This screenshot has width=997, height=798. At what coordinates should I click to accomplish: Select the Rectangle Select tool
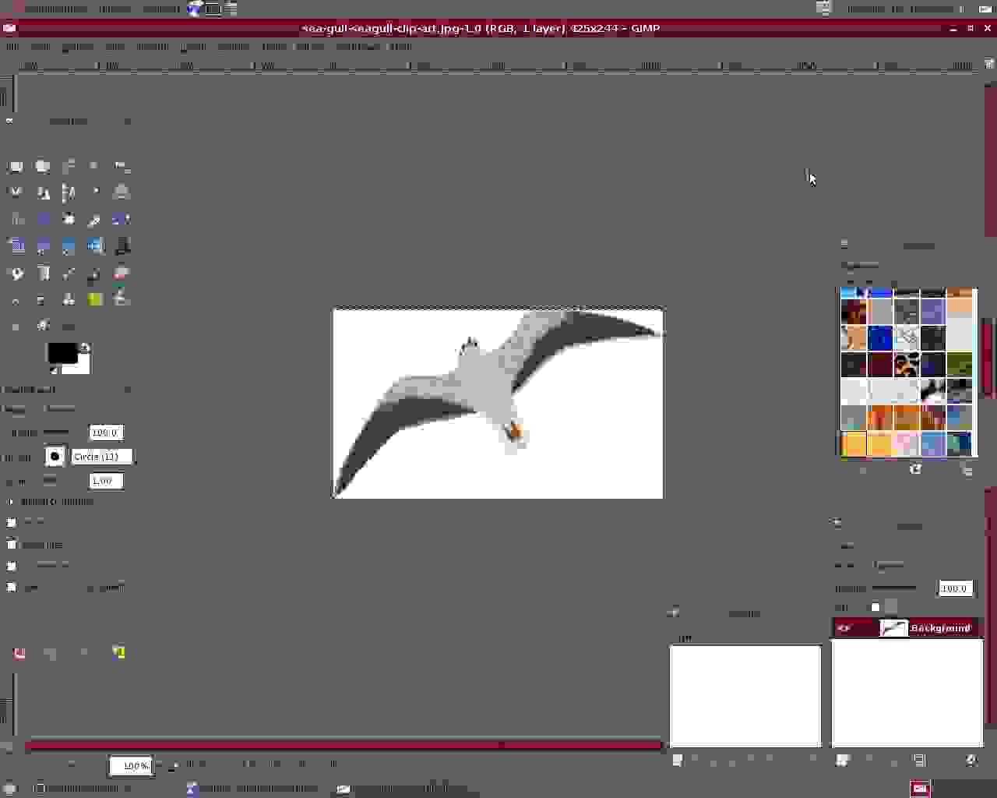tap(16, 167)
